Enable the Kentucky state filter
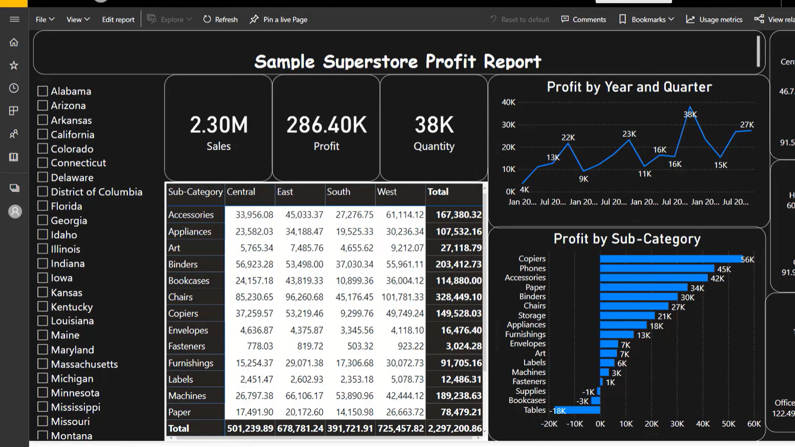The width and height of the screenshot is (795, 447). 42,307
